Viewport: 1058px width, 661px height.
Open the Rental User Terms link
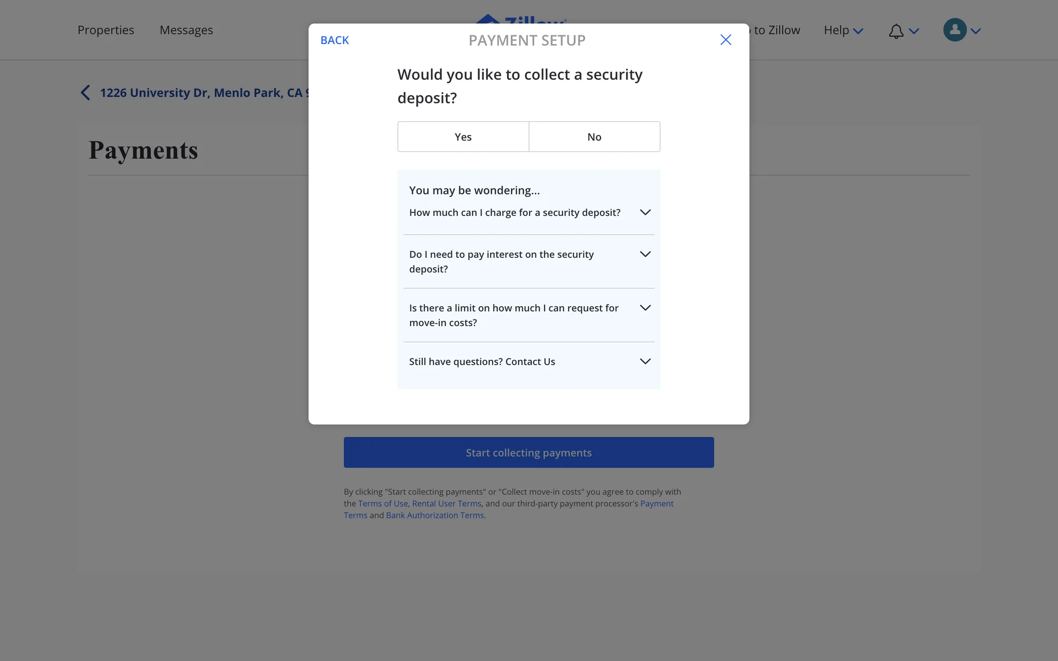click(x=446, y=503)
